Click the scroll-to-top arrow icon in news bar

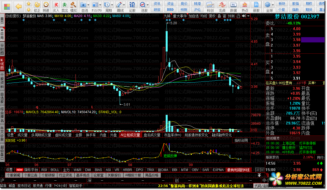259,175
